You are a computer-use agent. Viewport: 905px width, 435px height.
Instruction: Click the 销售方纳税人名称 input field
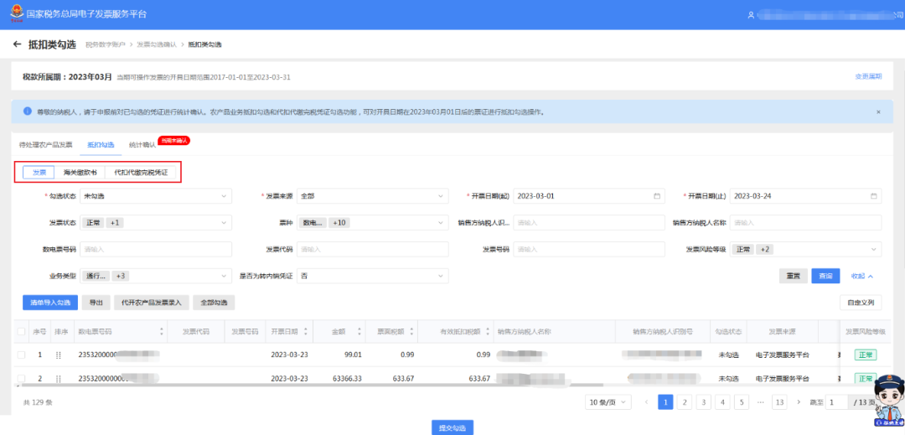pos(806,222)
